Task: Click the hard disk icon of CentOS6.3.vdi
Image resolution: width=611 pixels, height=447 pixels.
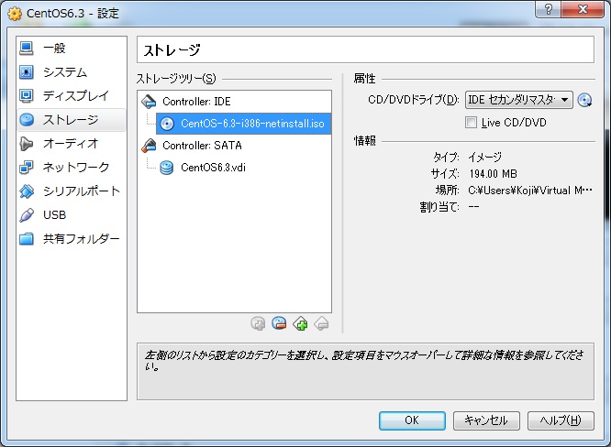Action: coord(167,168)
